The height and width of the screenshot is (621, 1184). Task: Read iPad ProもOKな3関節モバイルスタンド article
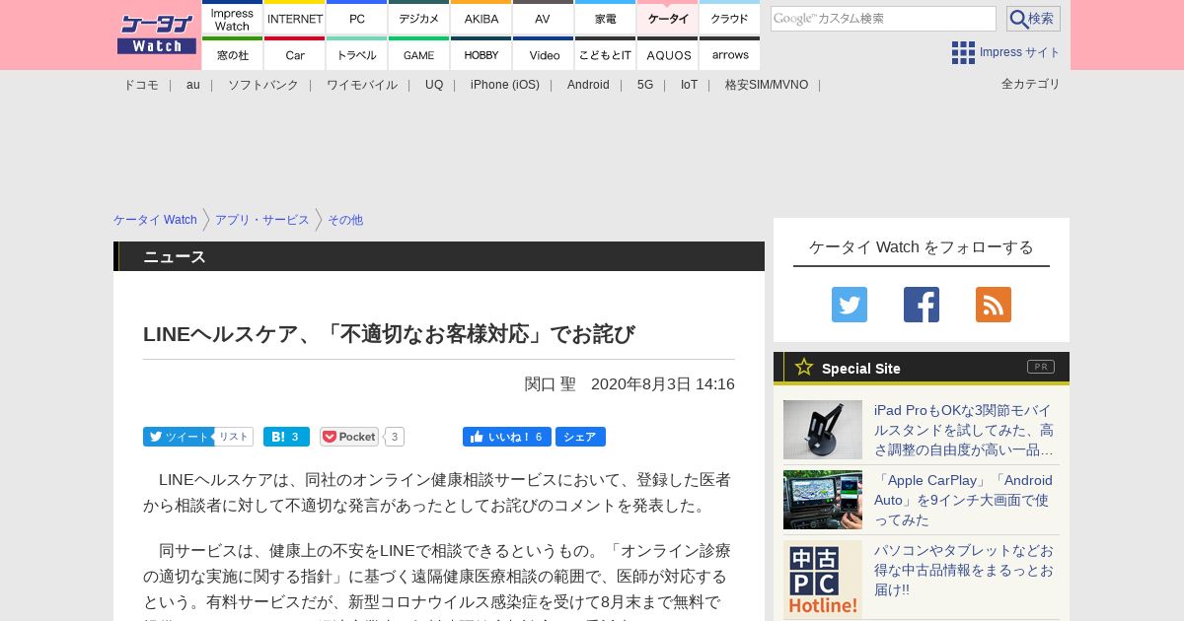[964, 430]
